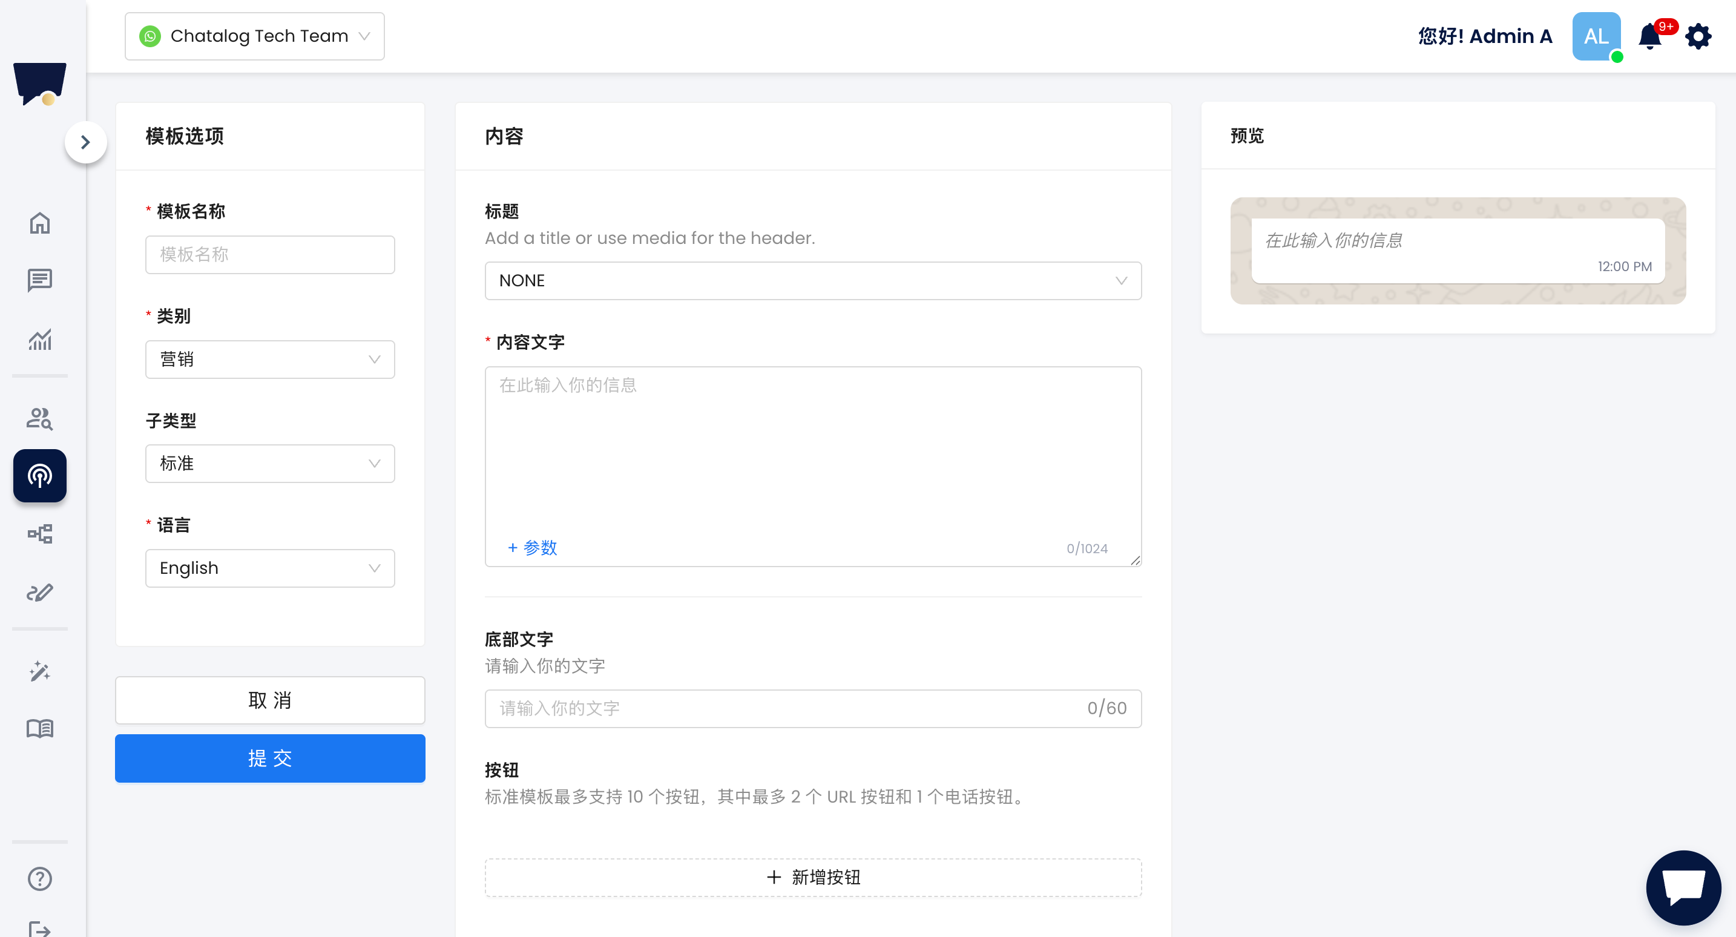
Task: Open the book documentation sidebar icon
Action: [40, 728]
